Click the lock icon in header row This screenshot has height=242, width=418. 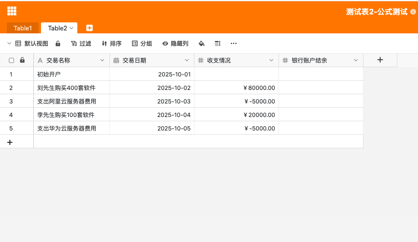[22, 60]
